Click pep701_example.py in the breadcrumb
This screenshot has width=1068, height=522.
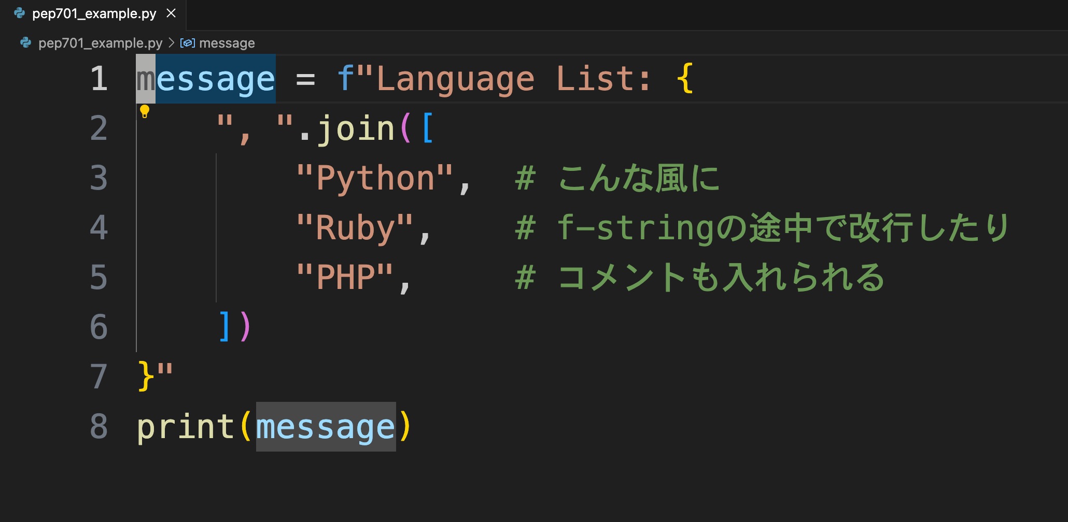tap(100, 43)
